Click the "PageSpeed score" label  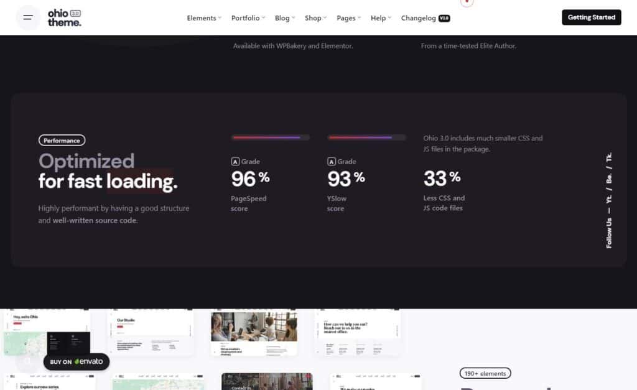(249, 203)
